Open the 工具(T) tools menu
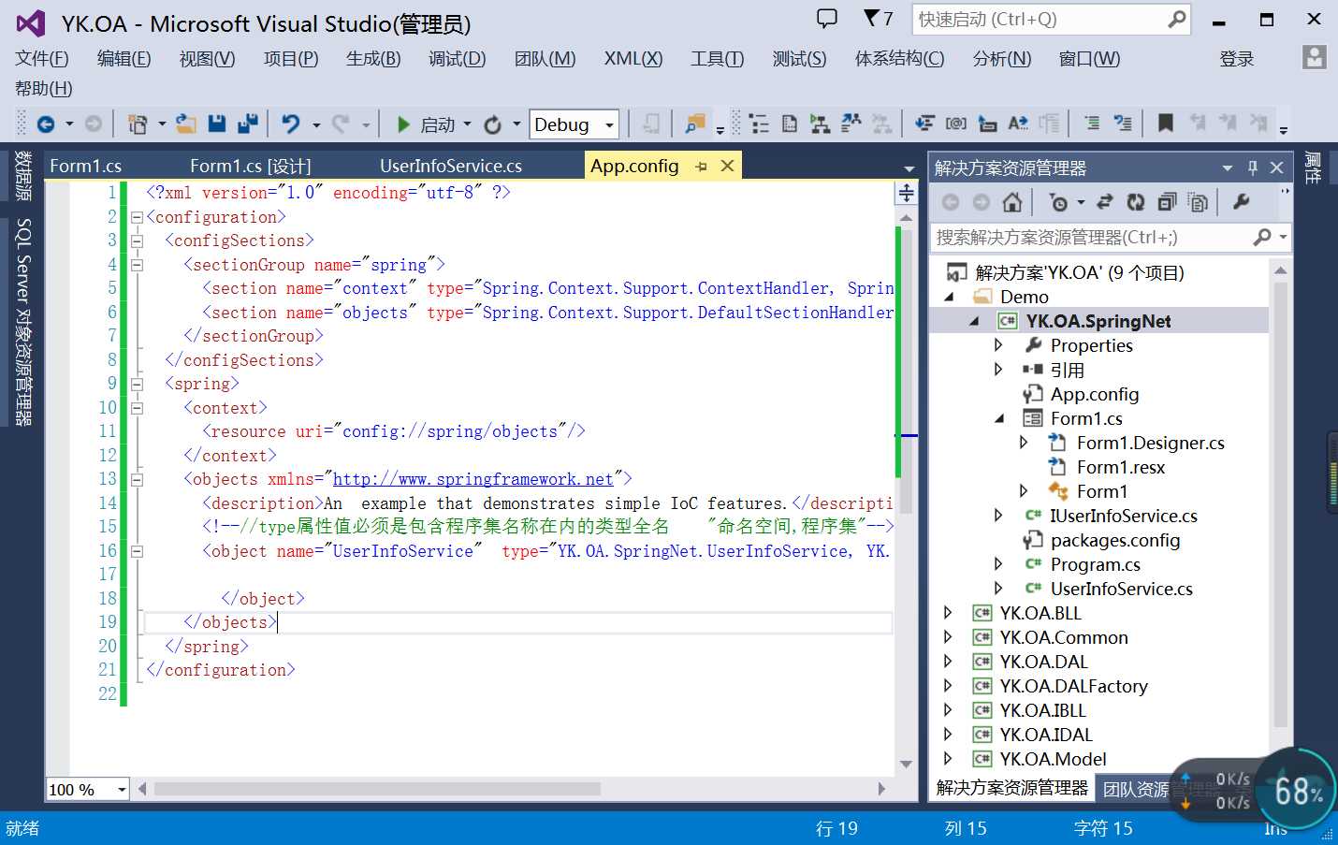The height and width of the screenshot is (845, 1338). click(x=718, y=59)
